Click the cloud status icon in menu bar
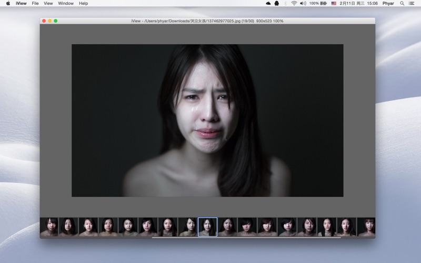421x263 pixels. pos(268,3)
